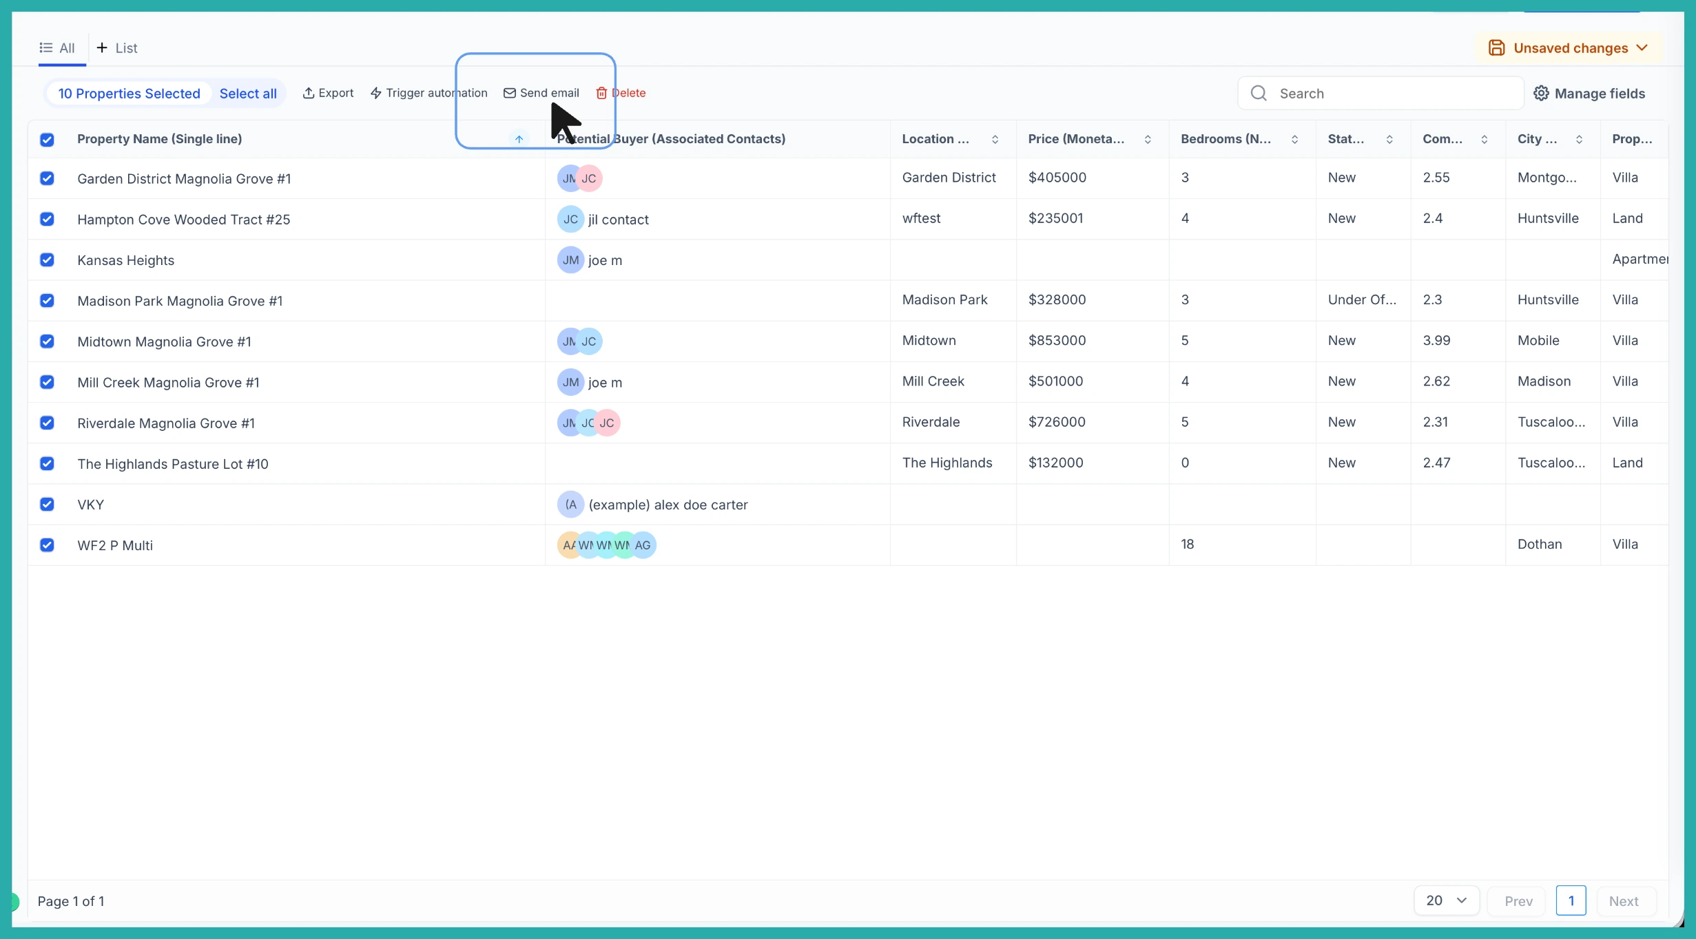Click the Under Of... status cell
Image resolution: width=1696 pixels, height=939 pixels.
click(x=1362, y=299)
